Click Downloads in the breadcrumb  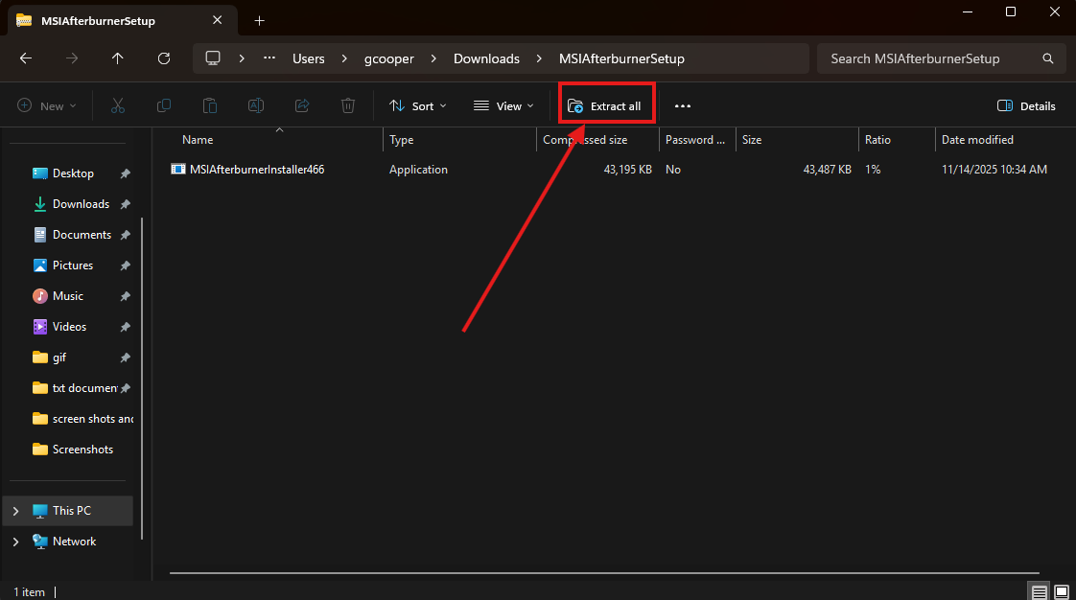[x=486, y=58]
